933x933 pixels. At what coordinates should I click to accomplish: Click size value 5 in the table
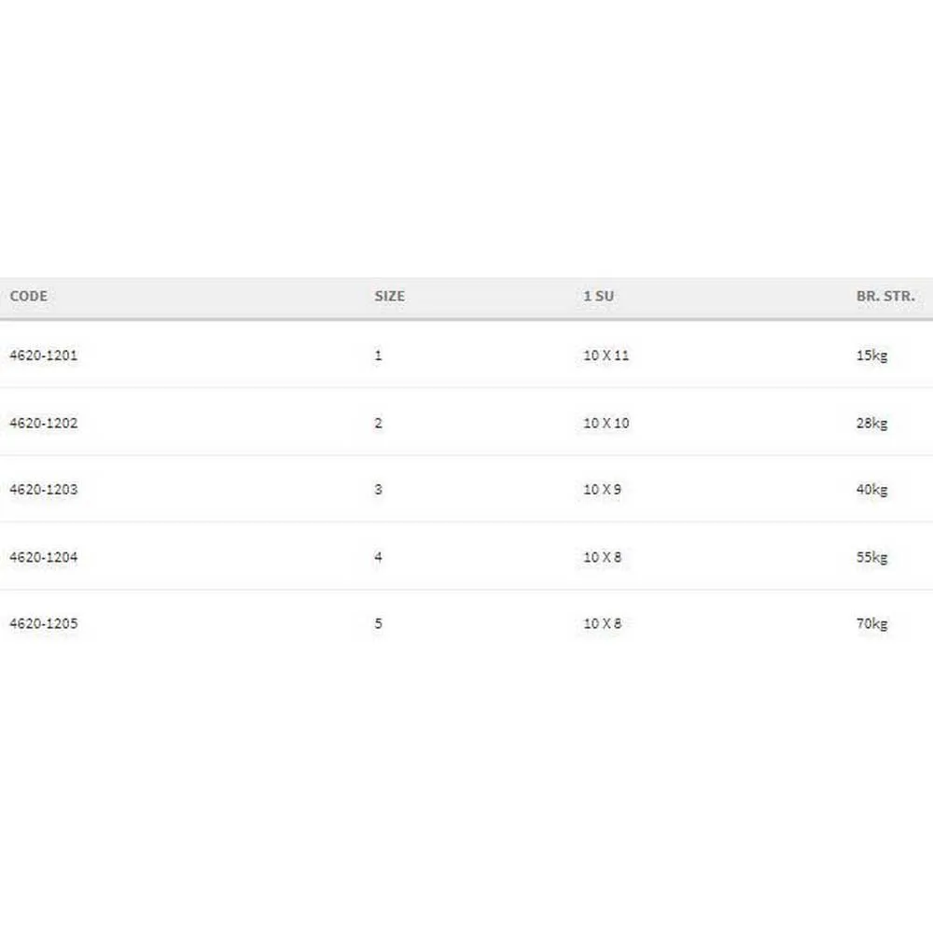378,623
